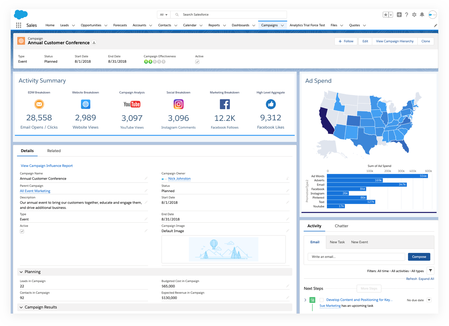Click the Favorites star icon
This screenshot has width=449, height=326.
tap(386, 15)
